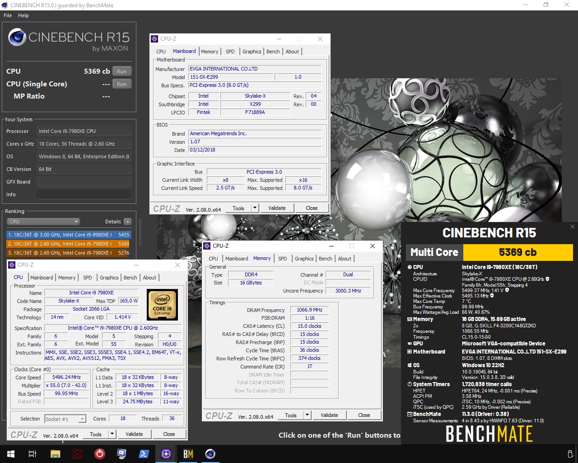Image resolution: width=578 pixels, height=463 pixels.
Task: Click the BIOS Date value 03/12/2018
Action: click(x=255, y=150)
